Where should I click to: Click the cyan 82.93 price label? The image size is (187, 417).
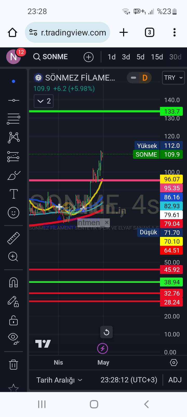point(172,206)
